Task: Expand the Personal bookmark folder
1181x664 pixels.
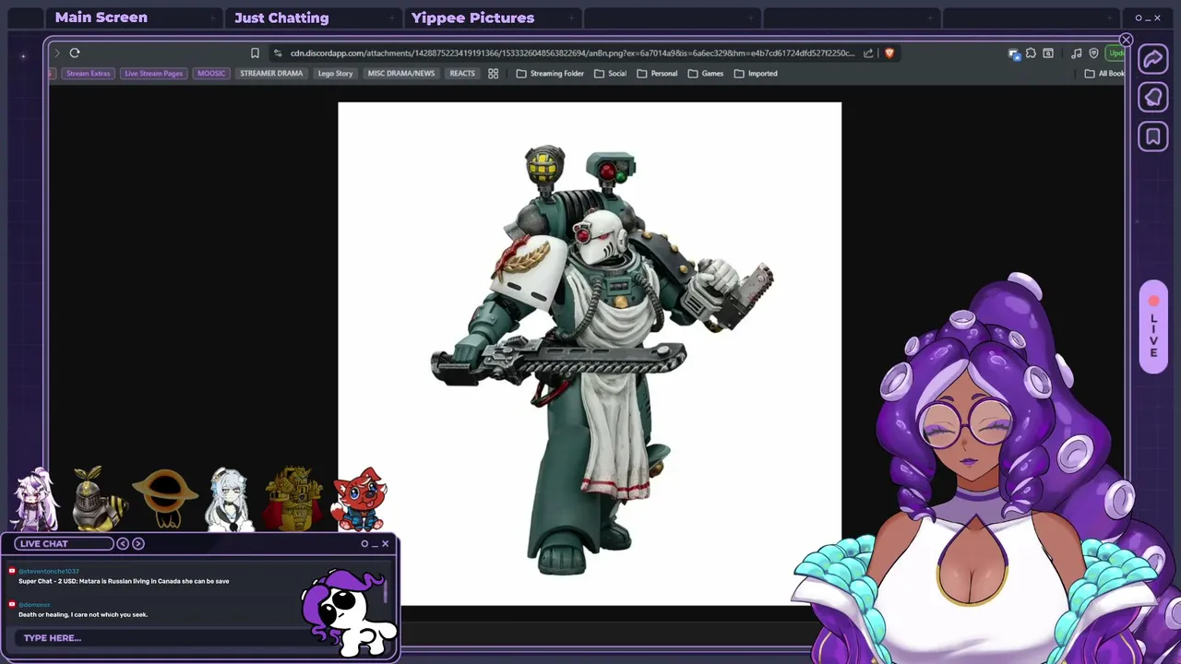Action: 657,74
